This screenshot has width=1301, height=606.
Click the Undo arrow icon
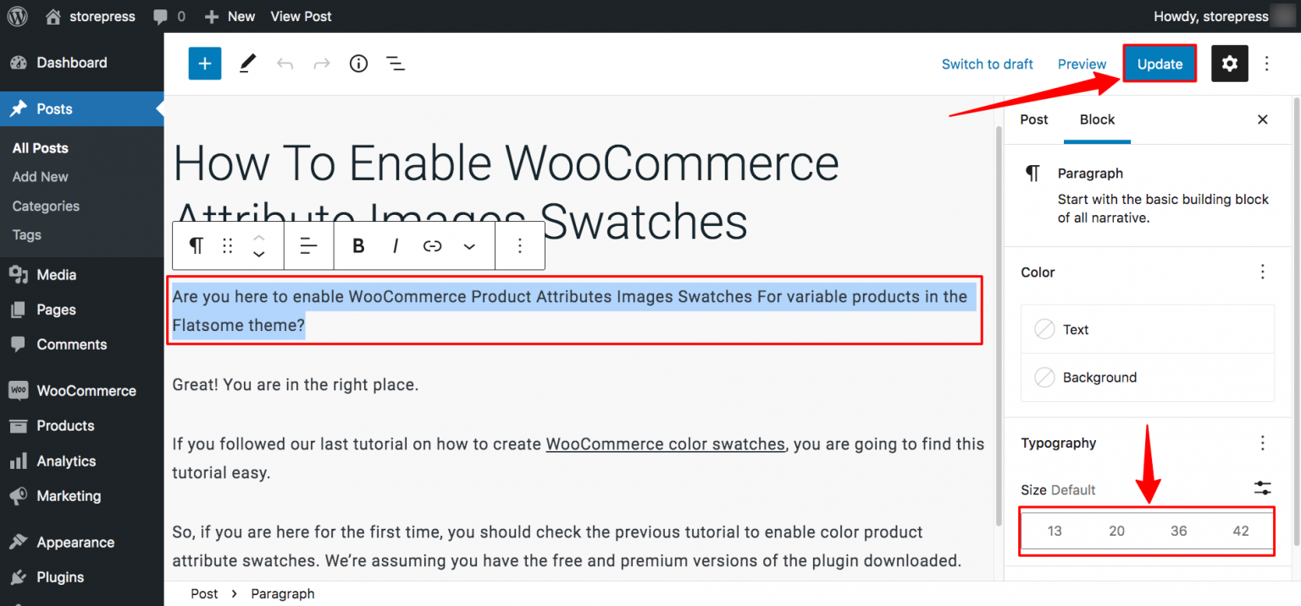(285, 64)
